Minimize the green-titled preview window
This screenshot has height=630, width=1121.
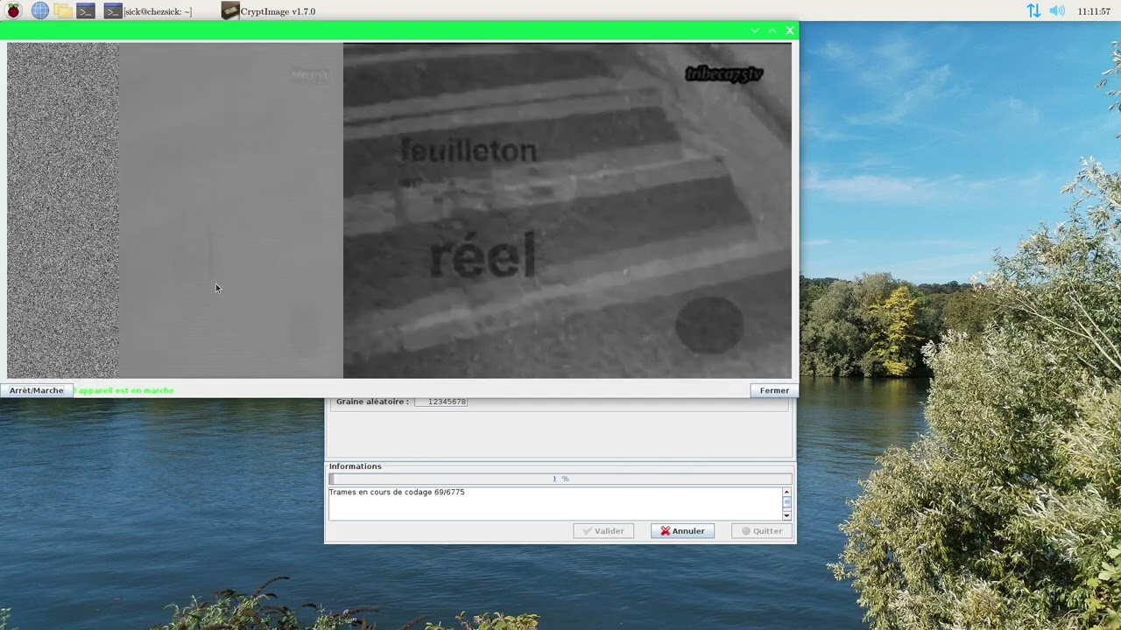pyautogui.click(x=755, y=31)
